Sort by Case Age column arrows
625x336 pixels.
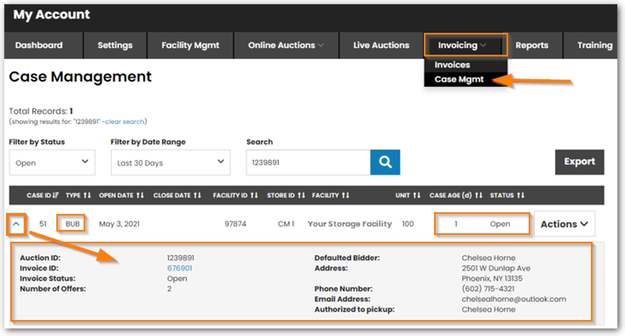click(x=479, y=195)
